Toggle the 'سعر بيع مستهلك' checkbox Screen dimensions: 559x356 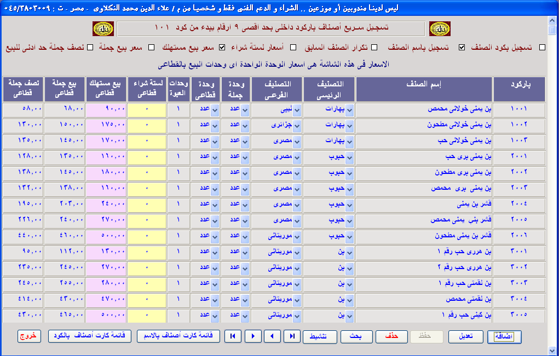coord(222,48)
